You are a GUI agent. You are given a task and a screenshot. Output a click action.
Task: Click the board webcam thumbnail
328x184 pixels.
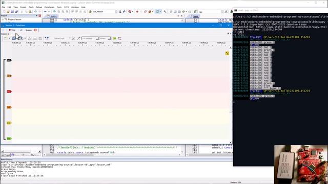(301, 165)
